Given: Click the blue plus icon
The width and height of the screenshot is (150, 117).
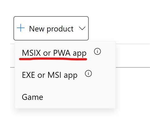Looking at the screenshot, I should tap(21, 28).
